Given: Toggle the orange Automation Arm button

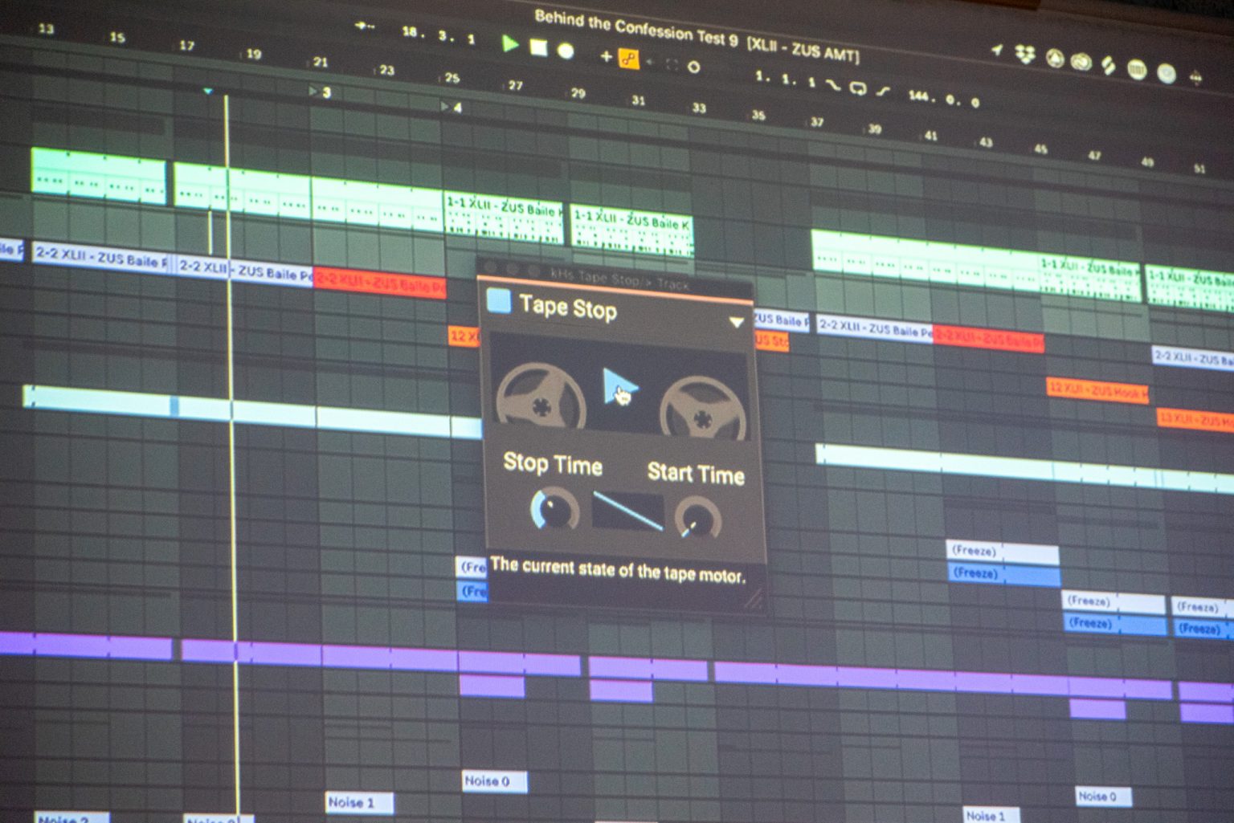Looking at the screenshot, I should pos(628,59).
